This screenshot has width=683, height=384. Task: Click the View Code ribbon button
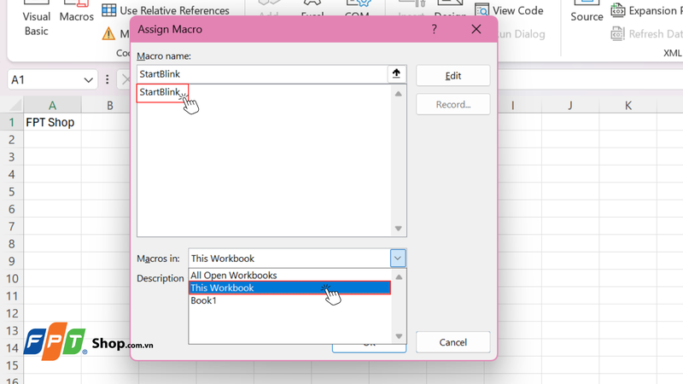(x=509, y=10)
